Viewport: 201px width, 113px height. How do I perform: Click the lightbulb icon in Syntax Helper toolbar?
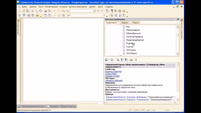click(136, 60)
